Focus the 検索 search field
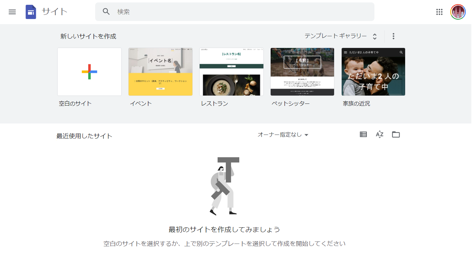The image size is (472, 257). coord(235,12)
